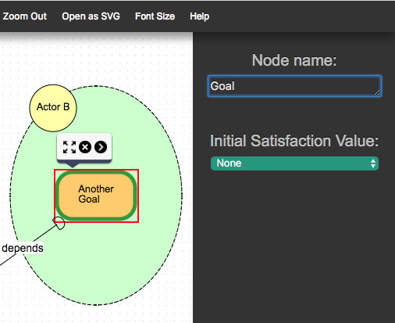Open the Help menu item

199,16
